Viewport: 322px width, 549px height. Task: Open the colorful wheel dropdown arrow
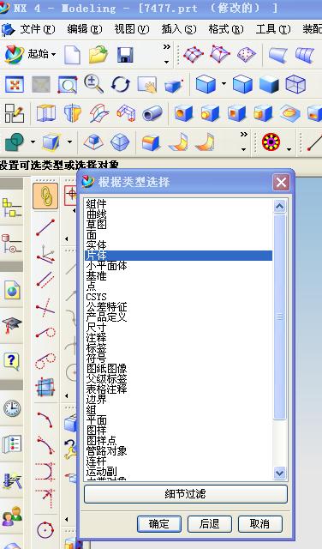289,149
